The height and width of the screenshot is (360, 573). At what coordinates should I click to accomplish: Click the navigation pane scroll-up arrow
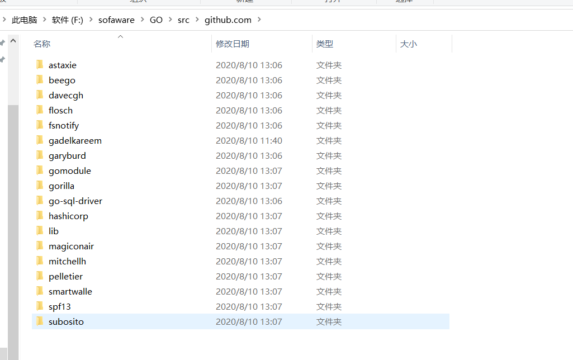coord(13,41)
